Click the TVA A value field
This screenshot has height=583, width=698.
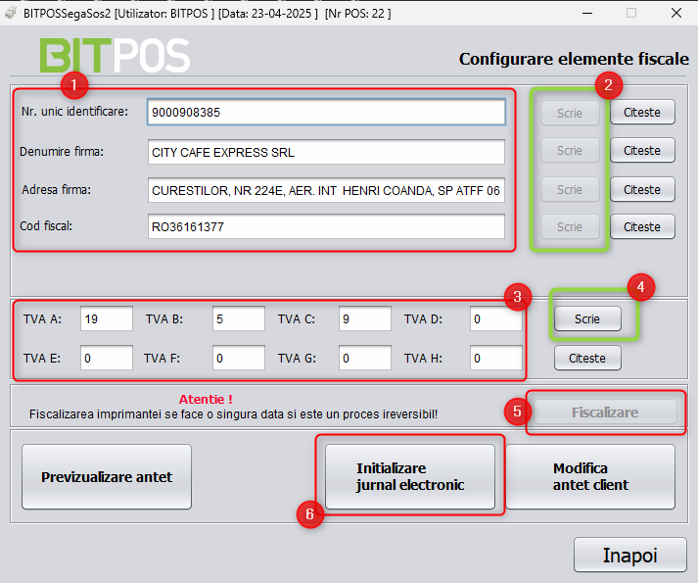tap(107, 318)
